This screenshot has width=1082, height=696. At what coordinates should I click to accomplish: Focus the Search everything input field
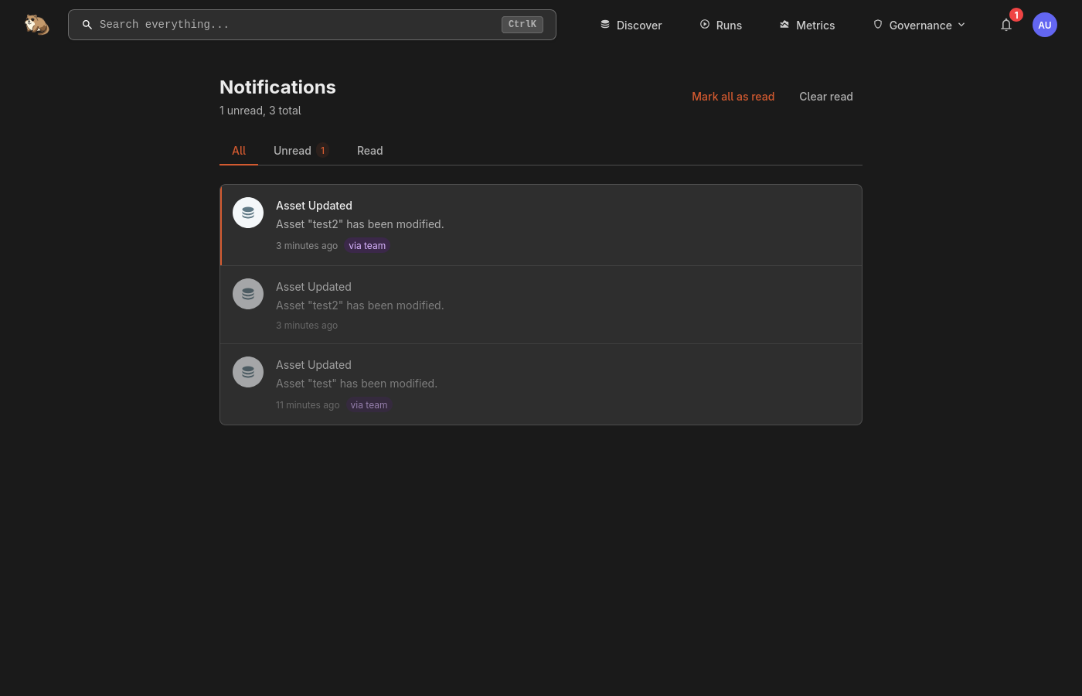click(x=298, y=25)
